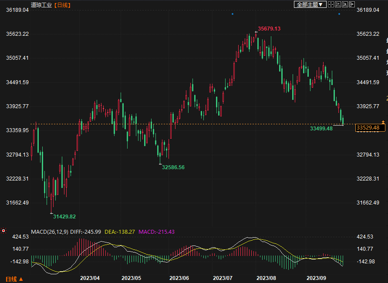Open the 全部主题 dropdown

click(x=310, y=4)
